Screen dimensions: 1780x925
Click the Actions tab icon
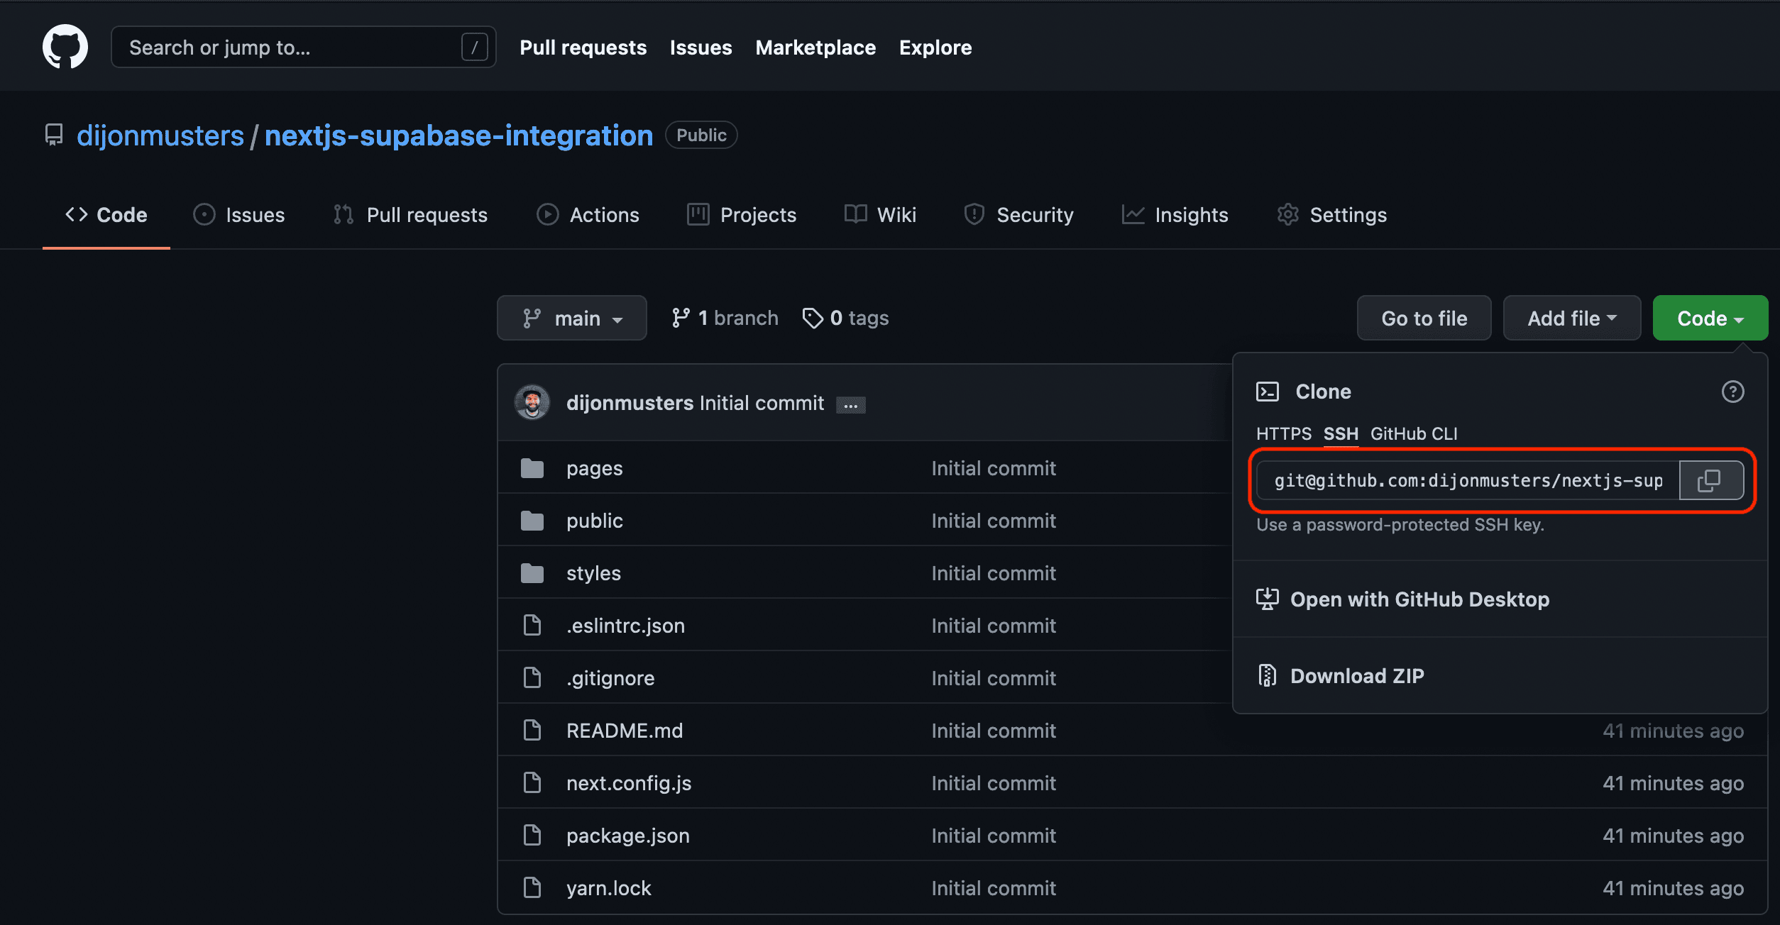tap(545, 216)
